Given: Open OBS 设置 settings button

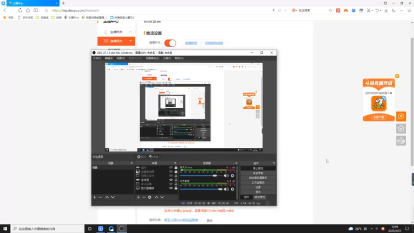Looking at the screenshot, I should click(x=258, y=187).
